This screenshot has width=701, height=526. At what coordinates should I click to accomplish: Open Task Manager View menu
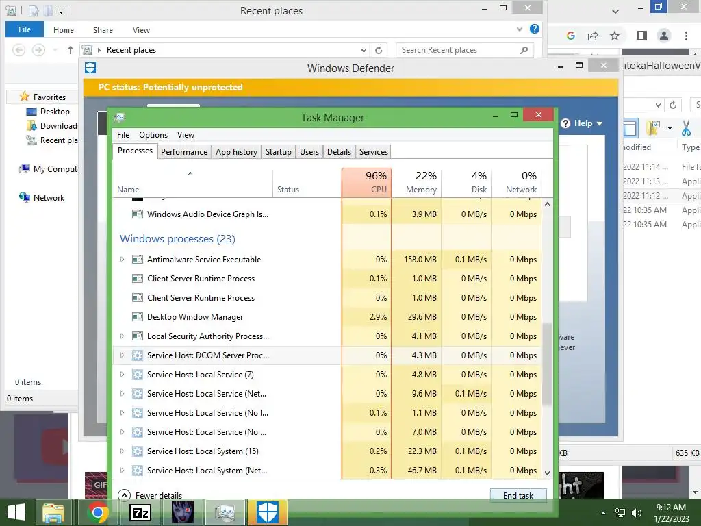coord(186,135)
